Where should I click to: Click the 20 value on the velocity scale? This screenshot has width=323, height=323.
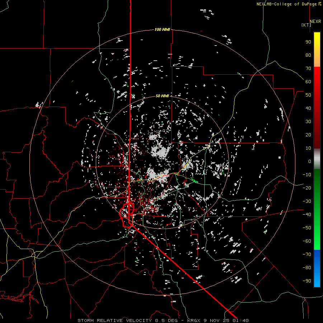pyautogui.click(x=308, y=135)
